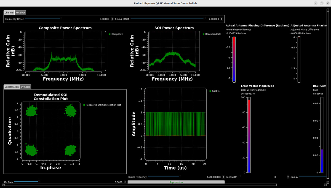Step the Frequency Offset spinbox value

click(112, 19)
